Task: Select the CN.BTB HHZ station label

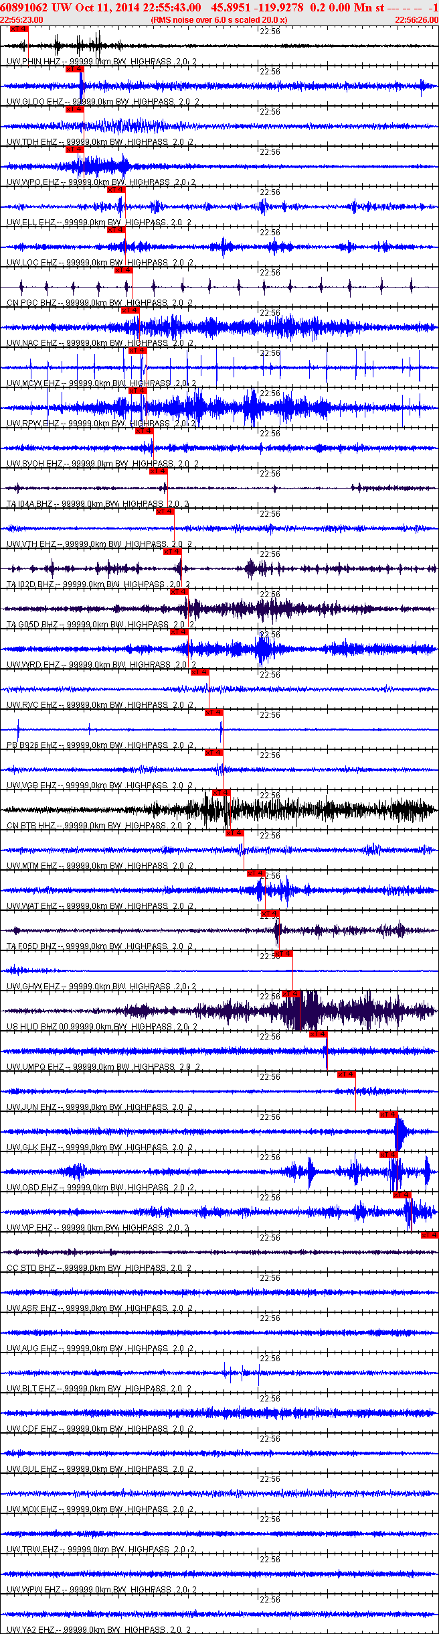Action: coord(31,826)
